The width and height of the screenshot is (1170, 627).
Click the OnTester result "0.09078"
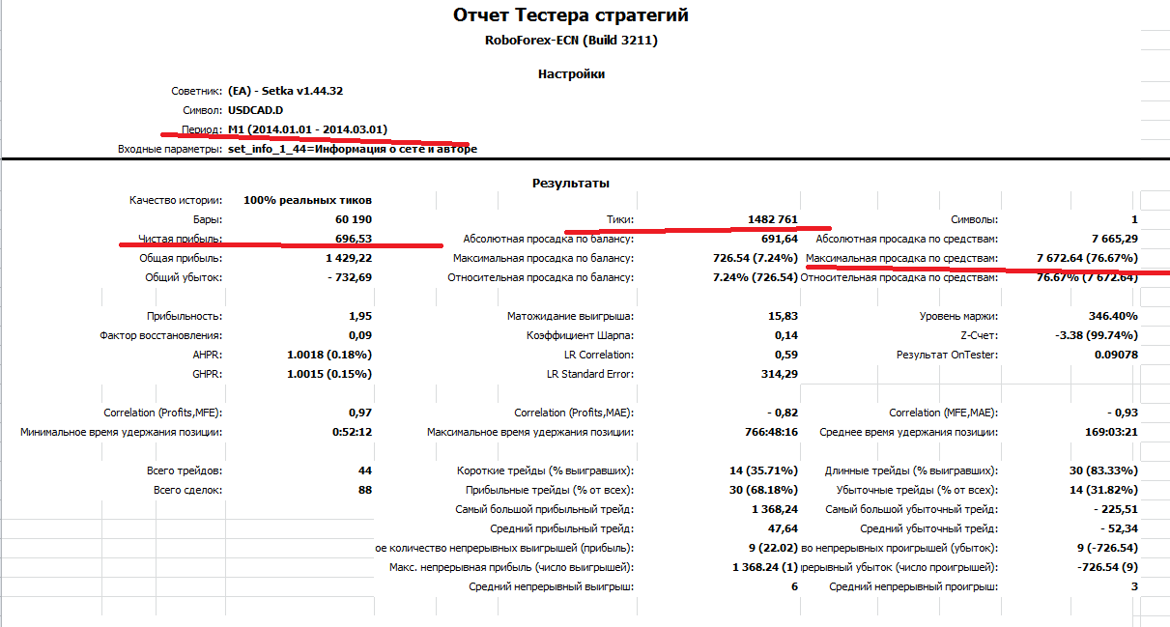[x=1117, y=355]
